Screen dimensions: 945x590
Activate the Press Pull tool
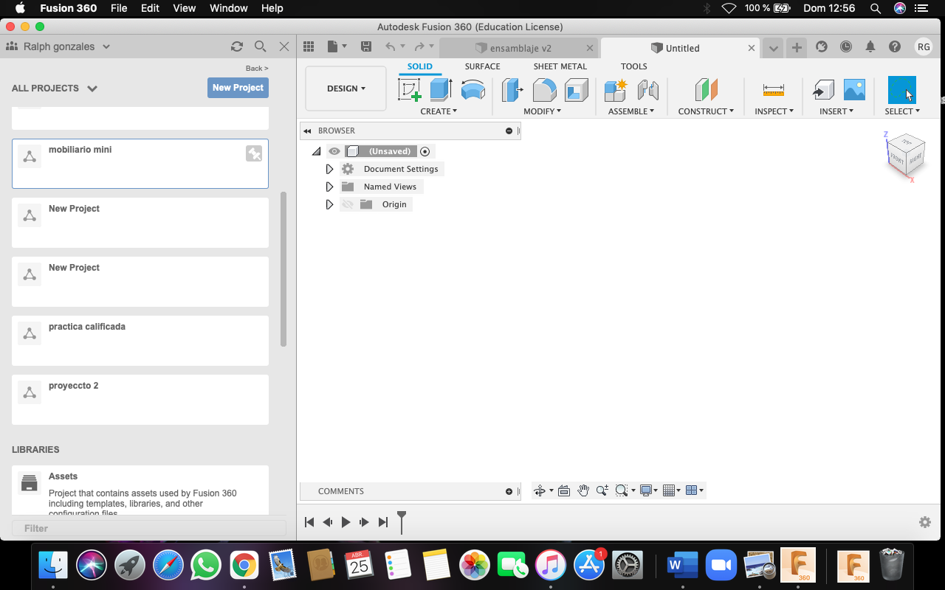[512, 90]
